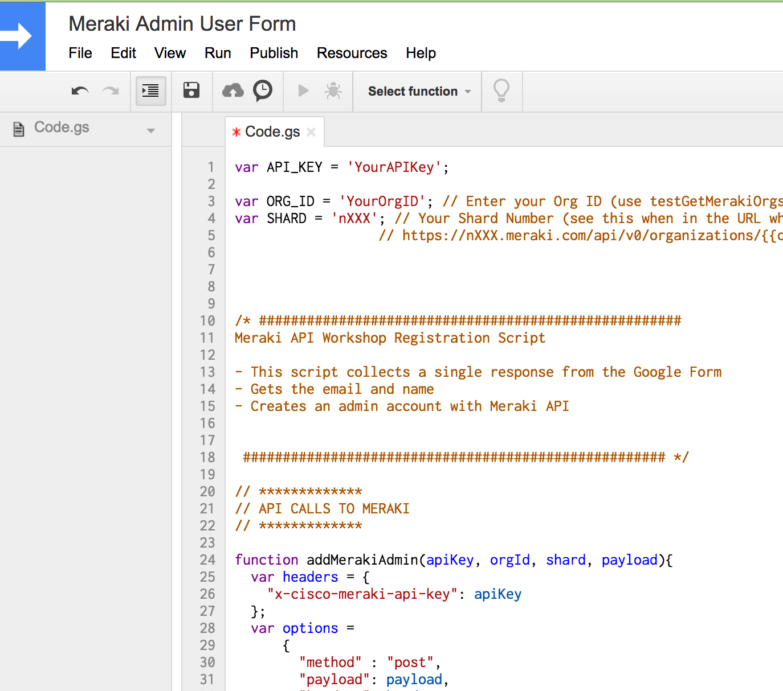This screenshot has height=691, width=783.
Task: Select Code.gs in the file sidebar
Action: pyautogui.click(x=62, y=127)
